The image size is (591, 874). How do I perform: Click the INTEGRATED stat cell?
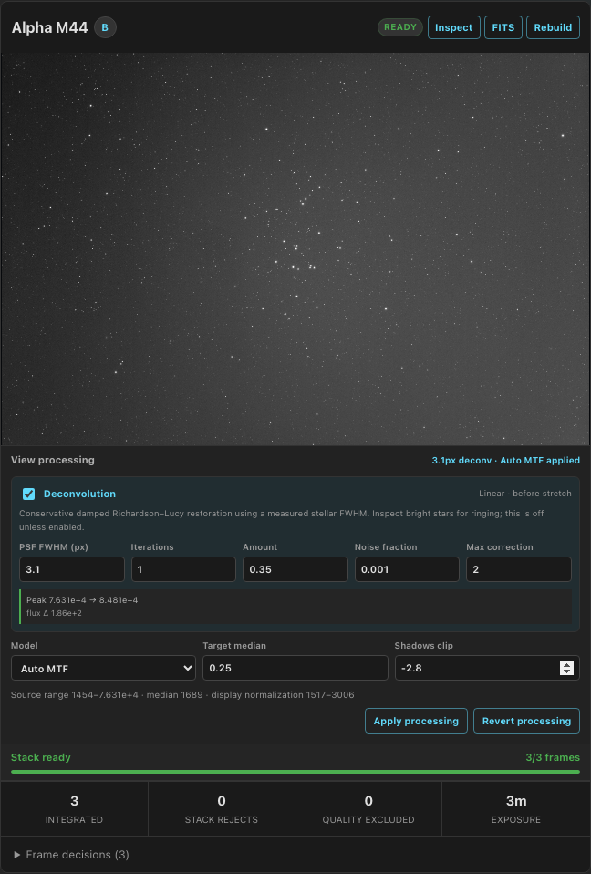tap(74, 809)
